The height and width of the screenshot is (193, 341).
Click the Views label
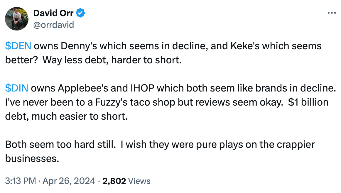(x=139, y=181)
